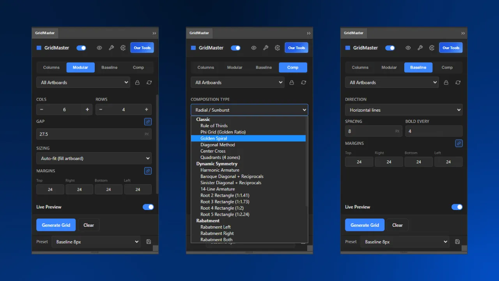Select Rule of Thirds composition option
499x281 pixels.
click(248, 126)
